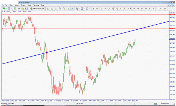Click the highlighted current price label

click(x=172, y=39)
